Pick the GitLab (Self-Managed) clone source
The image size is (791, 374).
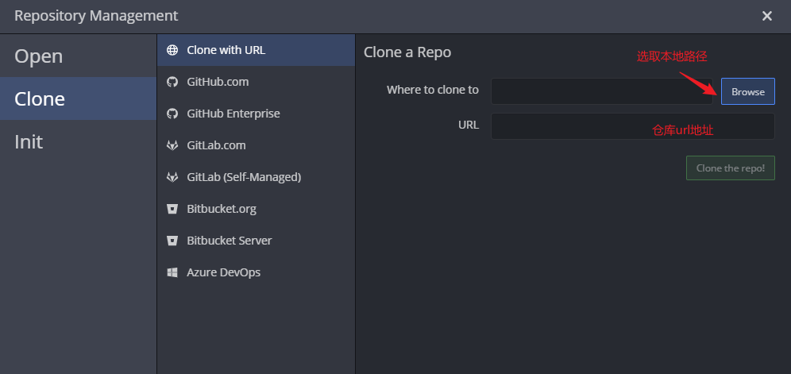pyautogui.click(x=257, y=177)
